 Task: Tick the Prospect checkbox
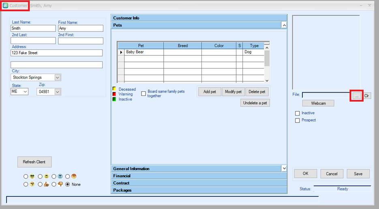(x=298, y=120)
